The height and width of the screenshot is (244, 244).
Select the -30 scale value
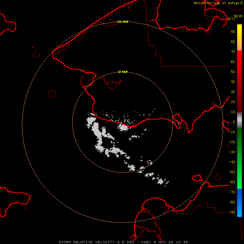tap(232, 152)
